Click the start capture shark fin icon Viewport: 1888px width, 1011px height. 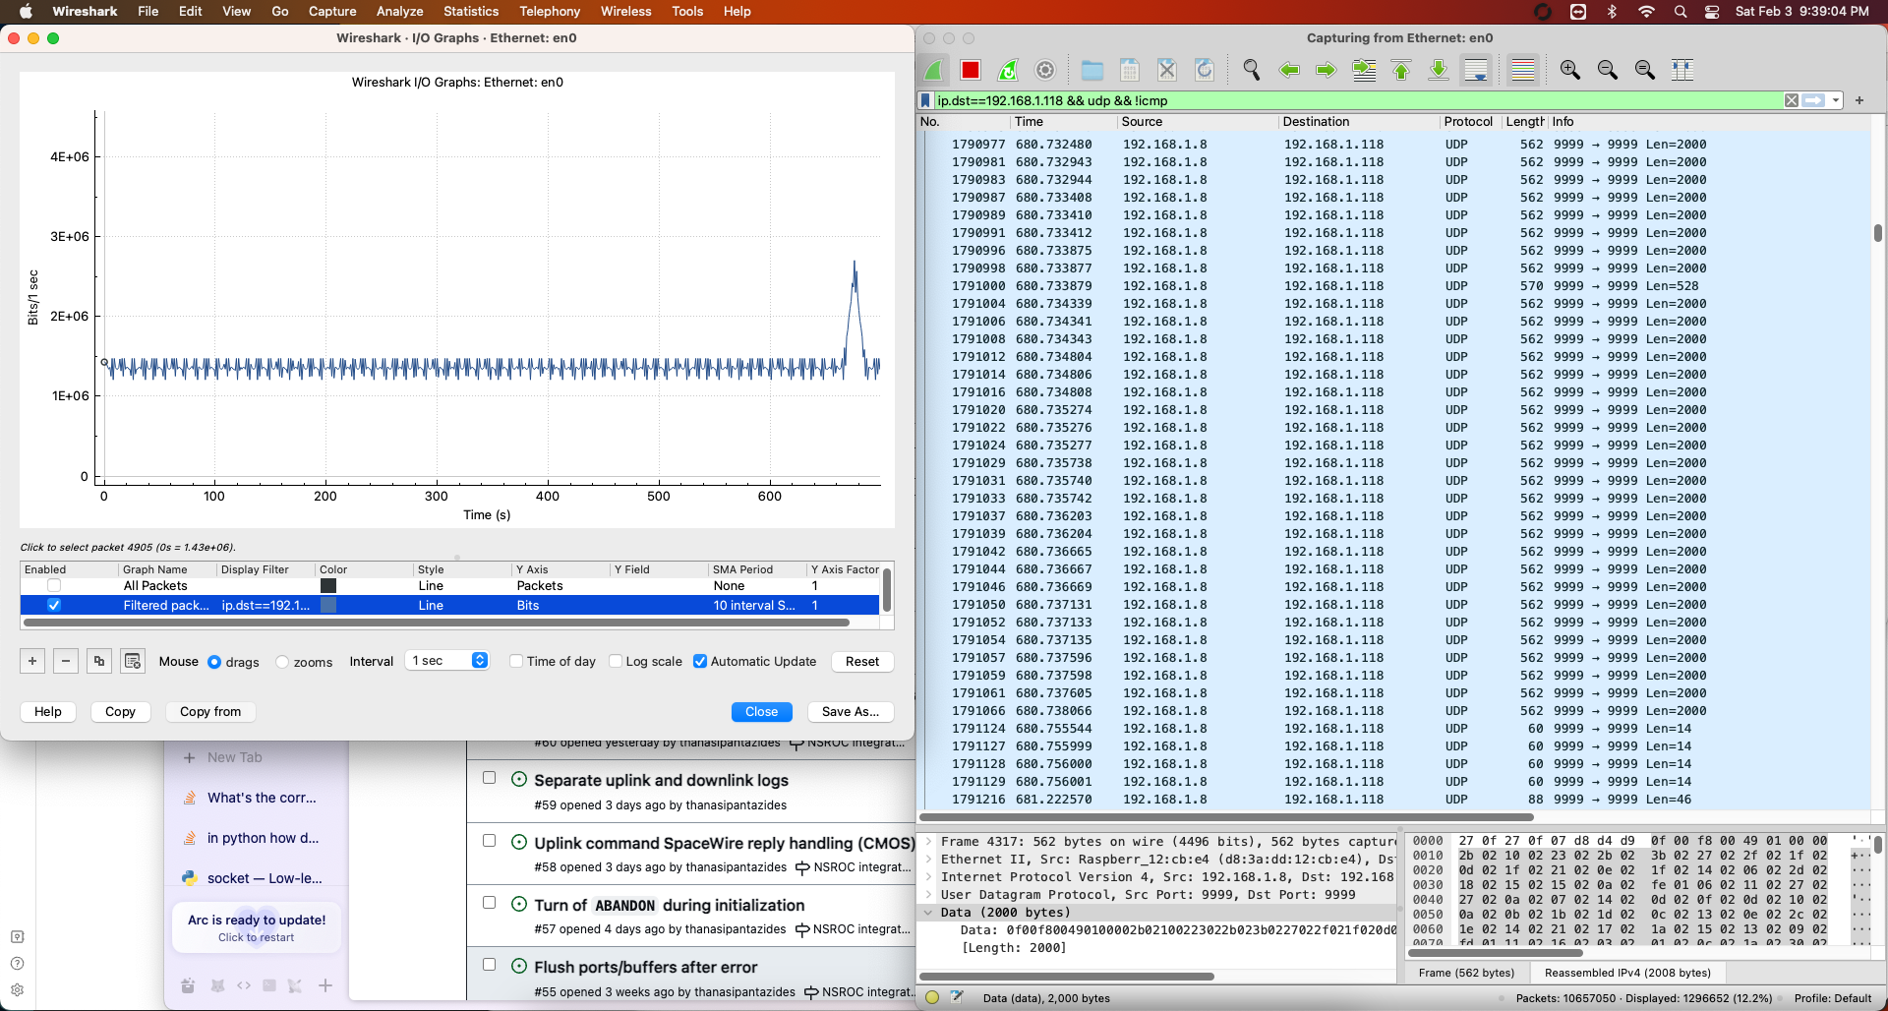pyautogui.click(x=933, y=70)
